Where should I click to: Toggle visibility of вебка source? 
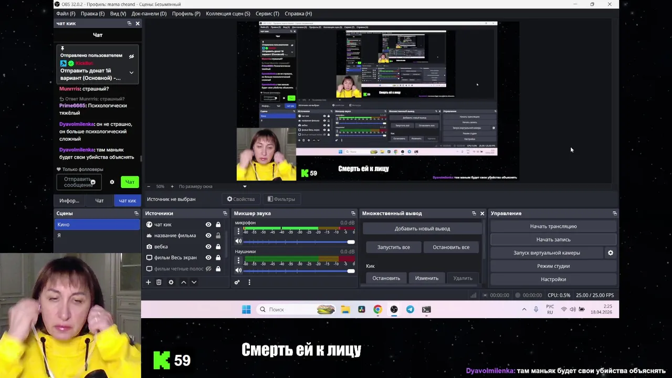208,247
